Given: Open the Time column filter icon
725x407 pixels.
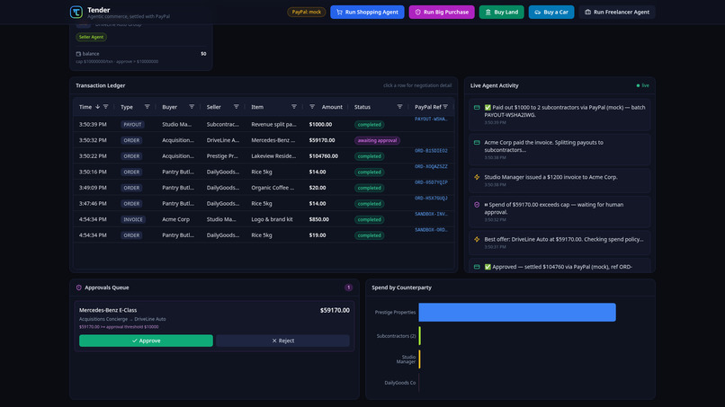Looking at the screenshot, I should pos(106,107).
